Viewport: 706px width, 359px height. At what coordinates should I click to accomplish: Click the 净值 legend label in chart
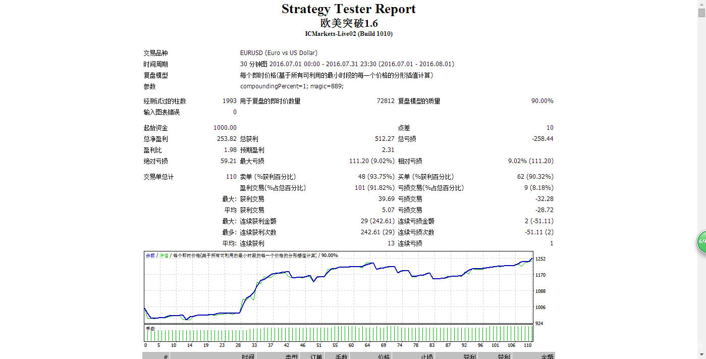[x=164, y=255]
